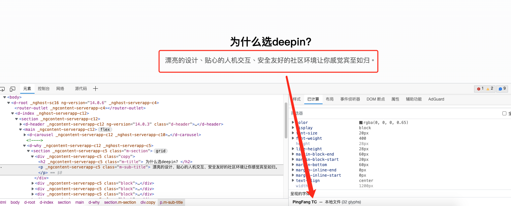Open the 样式 sidebar tab
The image size is (511, 206).
click(x=297, y=99)
